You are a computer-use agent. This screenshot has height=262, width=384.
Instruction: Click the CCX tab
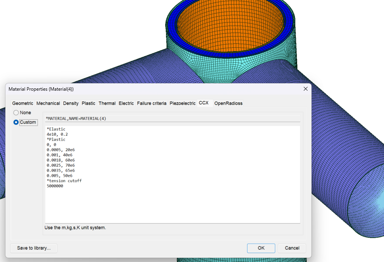[204, 103]
